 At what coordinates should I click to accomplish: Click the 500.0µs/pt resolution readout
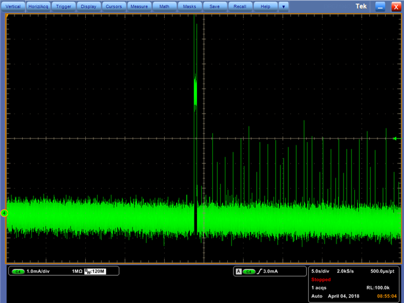pos(383,271)
